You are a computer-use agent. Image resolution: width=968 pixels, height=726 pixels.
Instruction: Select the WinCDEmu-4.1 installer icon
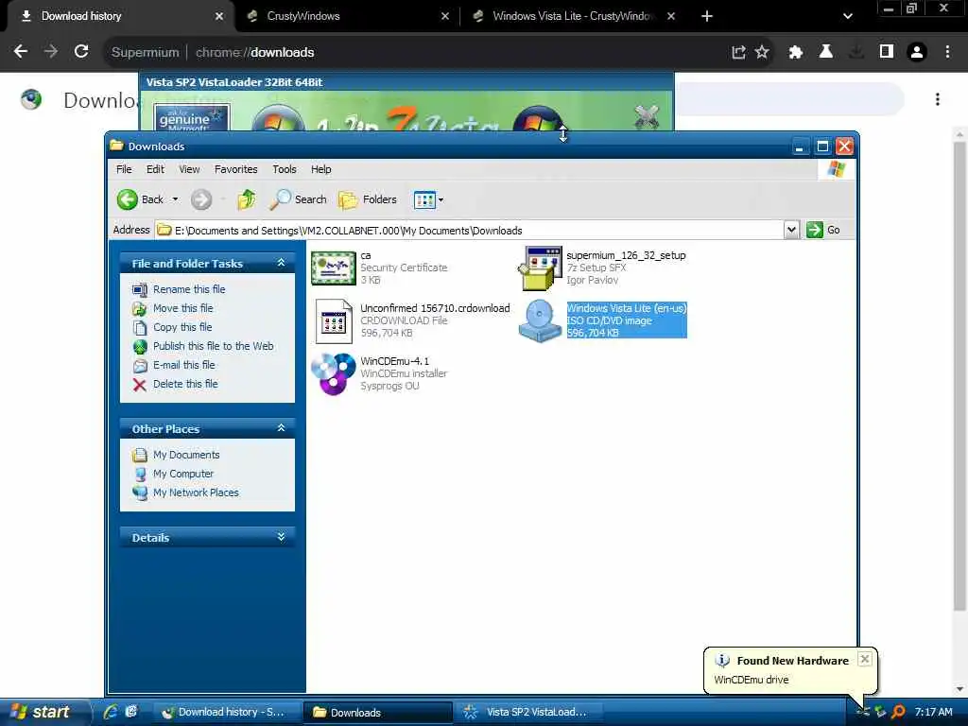[334, 374]
